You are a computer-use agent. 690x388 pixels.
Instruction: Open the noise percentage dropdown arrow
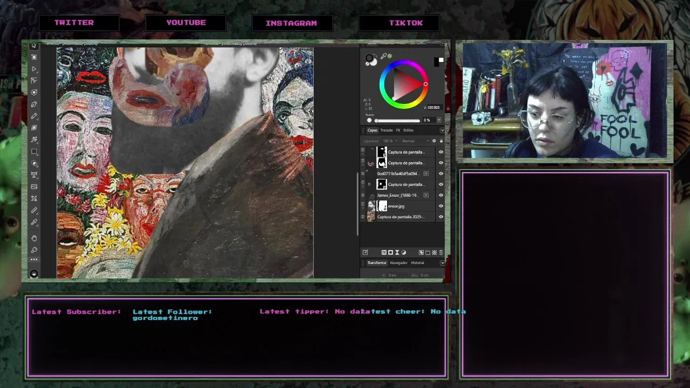pyautogui.click(x=439, y=120)
